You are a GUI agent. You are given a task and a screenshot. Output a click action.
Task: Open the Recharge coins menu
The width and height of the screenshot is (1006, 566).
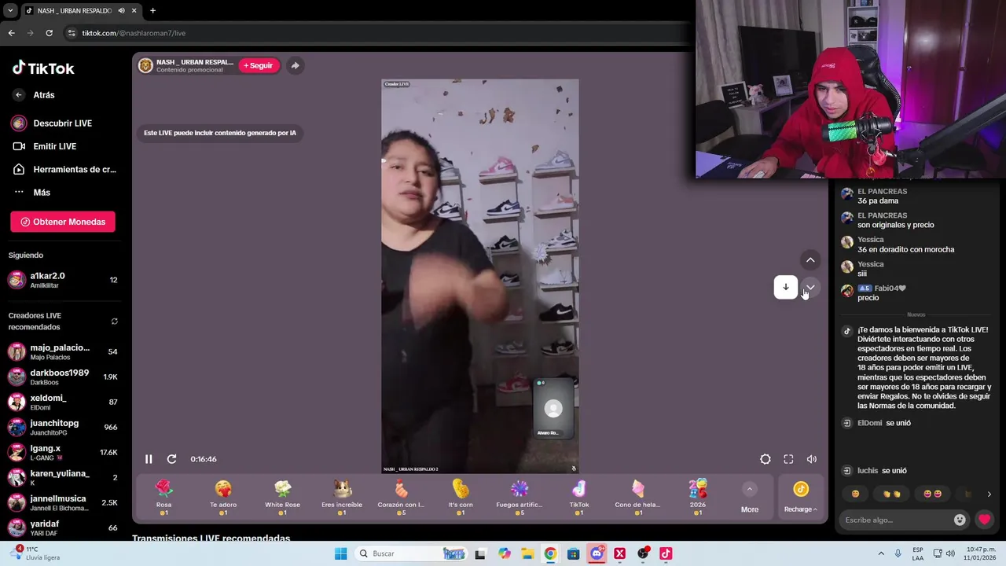tap(800, 498)
